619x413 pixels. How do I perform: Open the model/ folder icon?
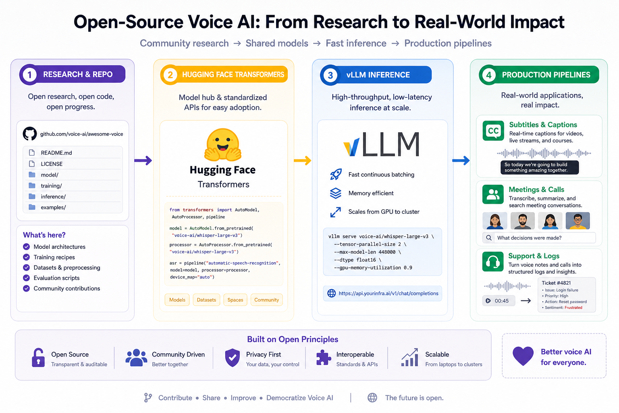click(x=32, y=175)
